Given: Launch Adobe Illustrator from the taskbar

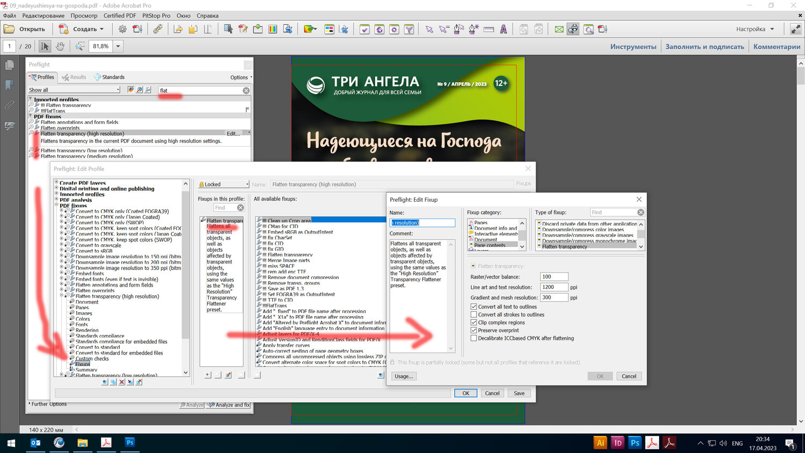Looking at the screenshot, I should coord(601,443).
